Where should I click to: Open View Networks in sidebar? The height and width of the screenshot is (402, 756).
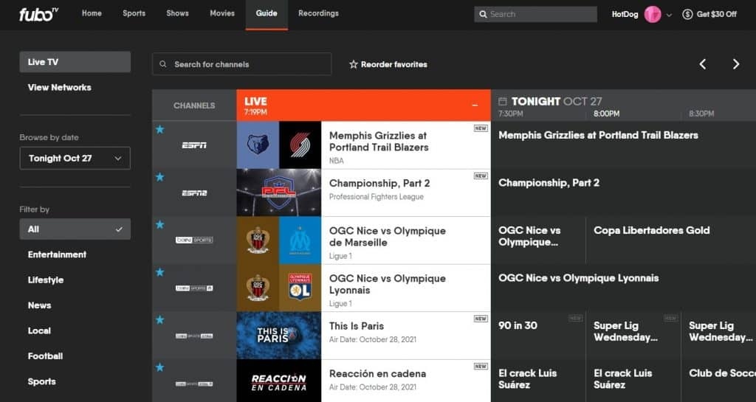click(59, 87)
